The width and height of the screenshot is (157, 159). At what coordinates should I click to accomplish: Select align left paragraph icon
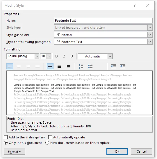pos(10,66)
